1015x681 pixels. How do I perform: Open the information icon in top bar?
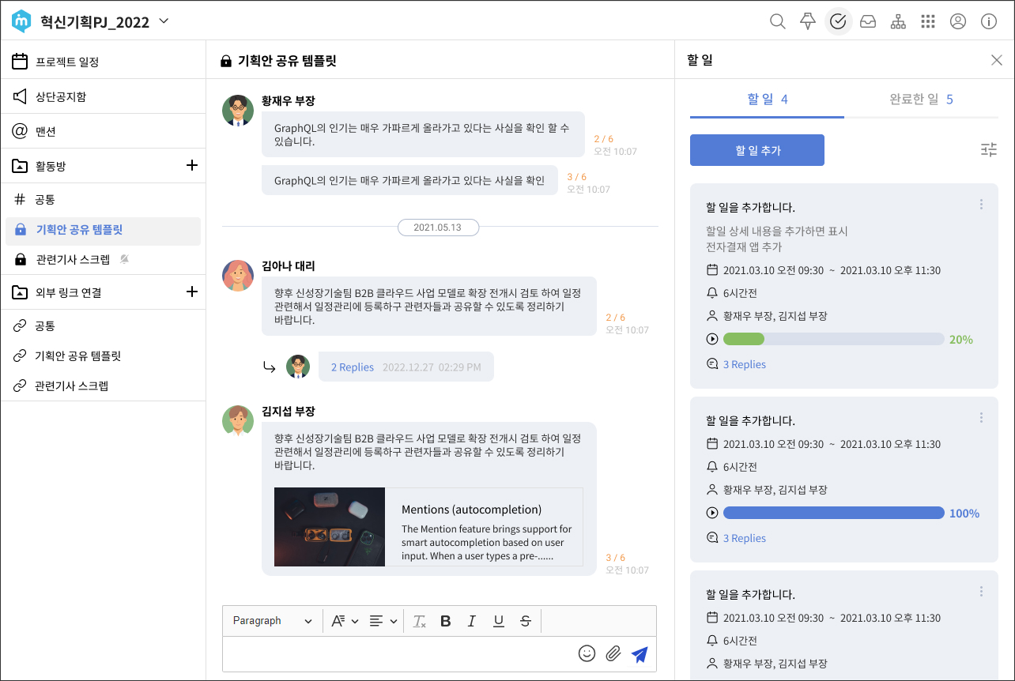pyautogui.click(x=988, y=21)
